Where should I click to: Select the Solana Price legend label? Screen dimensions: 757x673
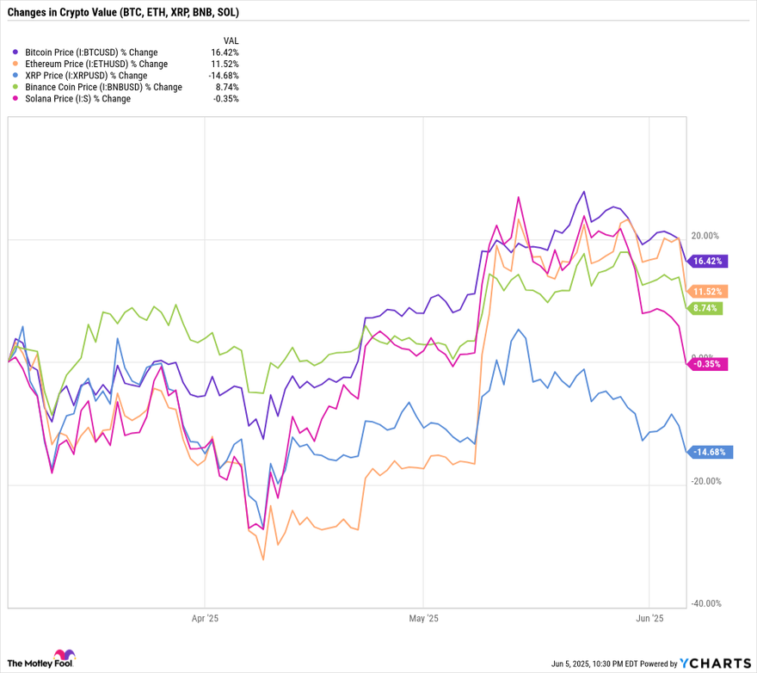point(77,99)
